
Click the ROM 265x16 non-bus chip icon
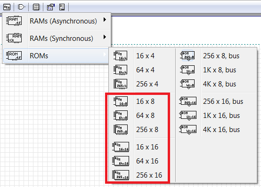pyautogui.click(x=121, y=175)
